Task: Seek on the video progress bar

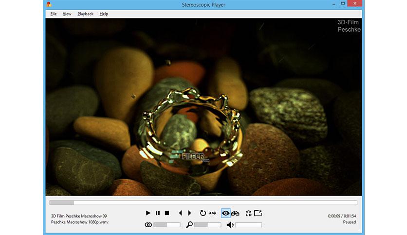Action: coord(203,202)
